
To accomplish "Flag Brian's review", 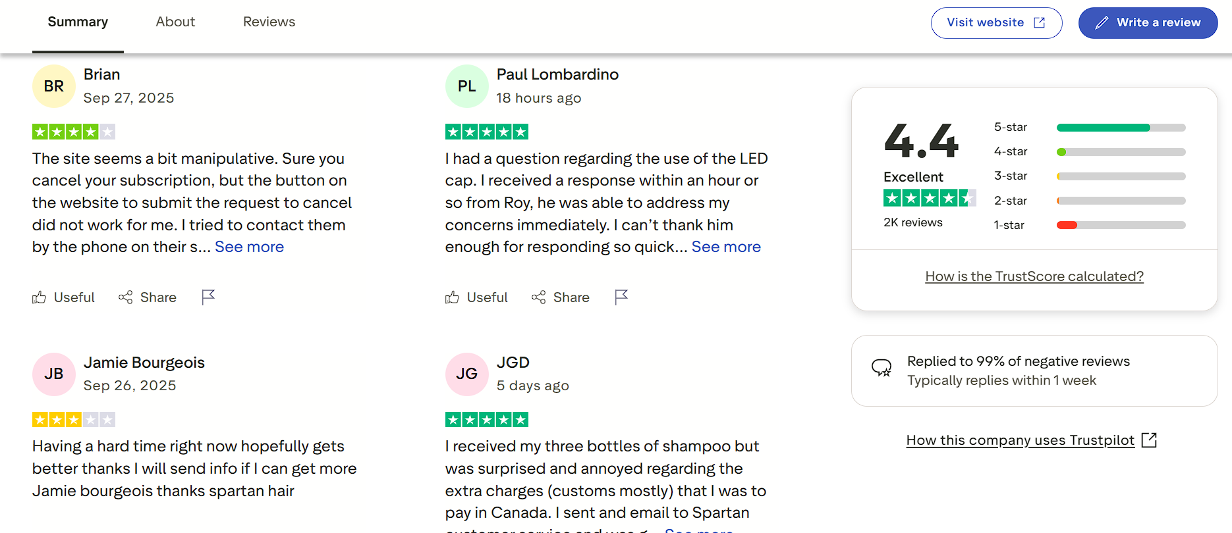I will coord(208,297).
